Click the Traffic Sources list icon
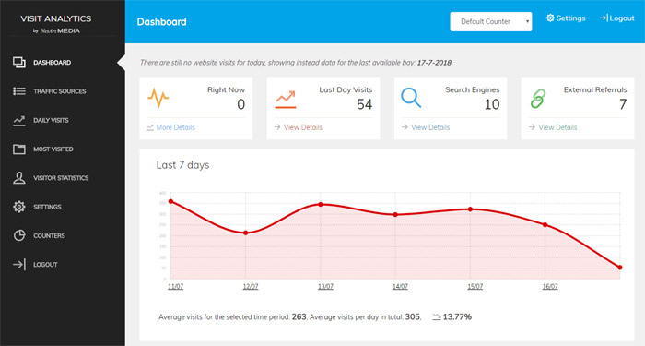The height and width of the screenshot is (346, 645). 19,91
